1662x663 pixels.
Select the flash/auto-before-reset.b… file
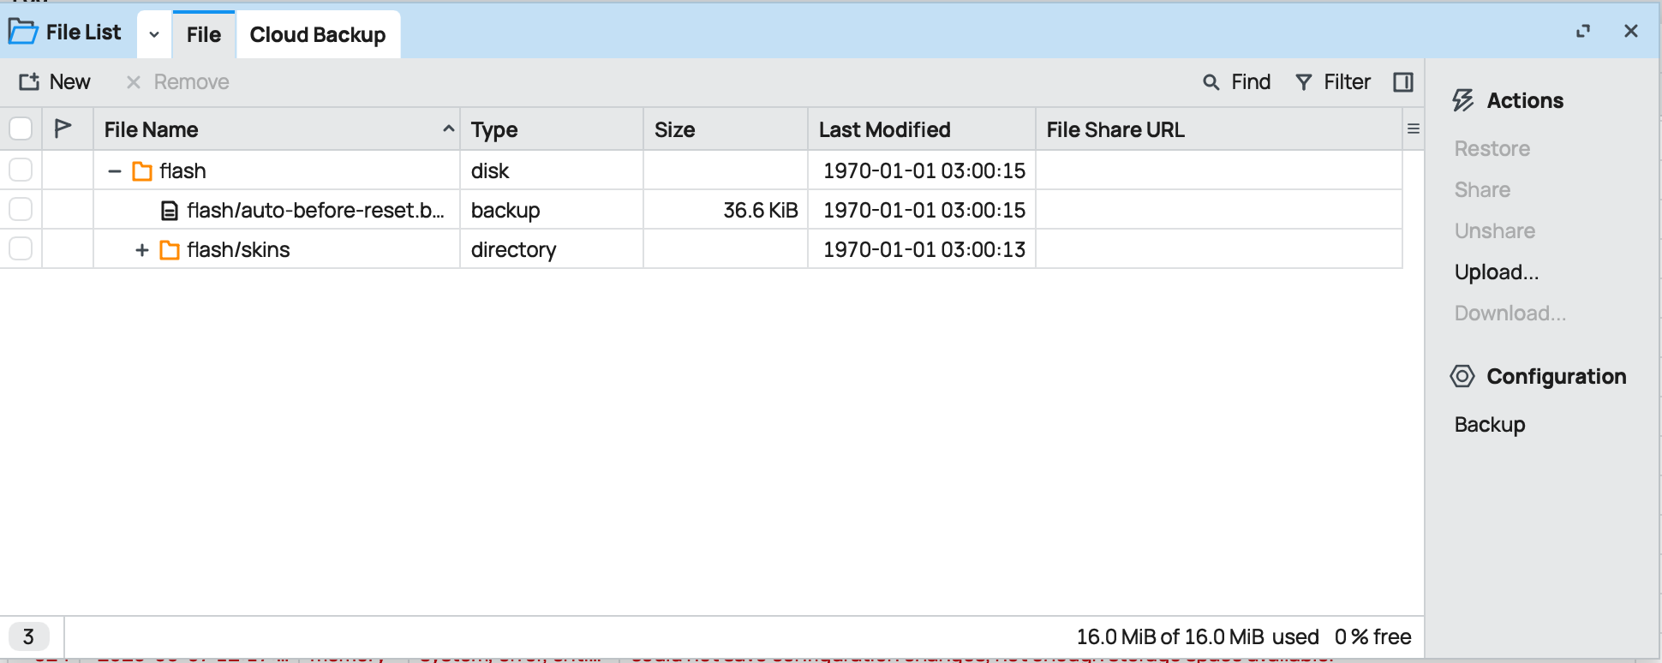pyautogui.click(x=315, y=210)
